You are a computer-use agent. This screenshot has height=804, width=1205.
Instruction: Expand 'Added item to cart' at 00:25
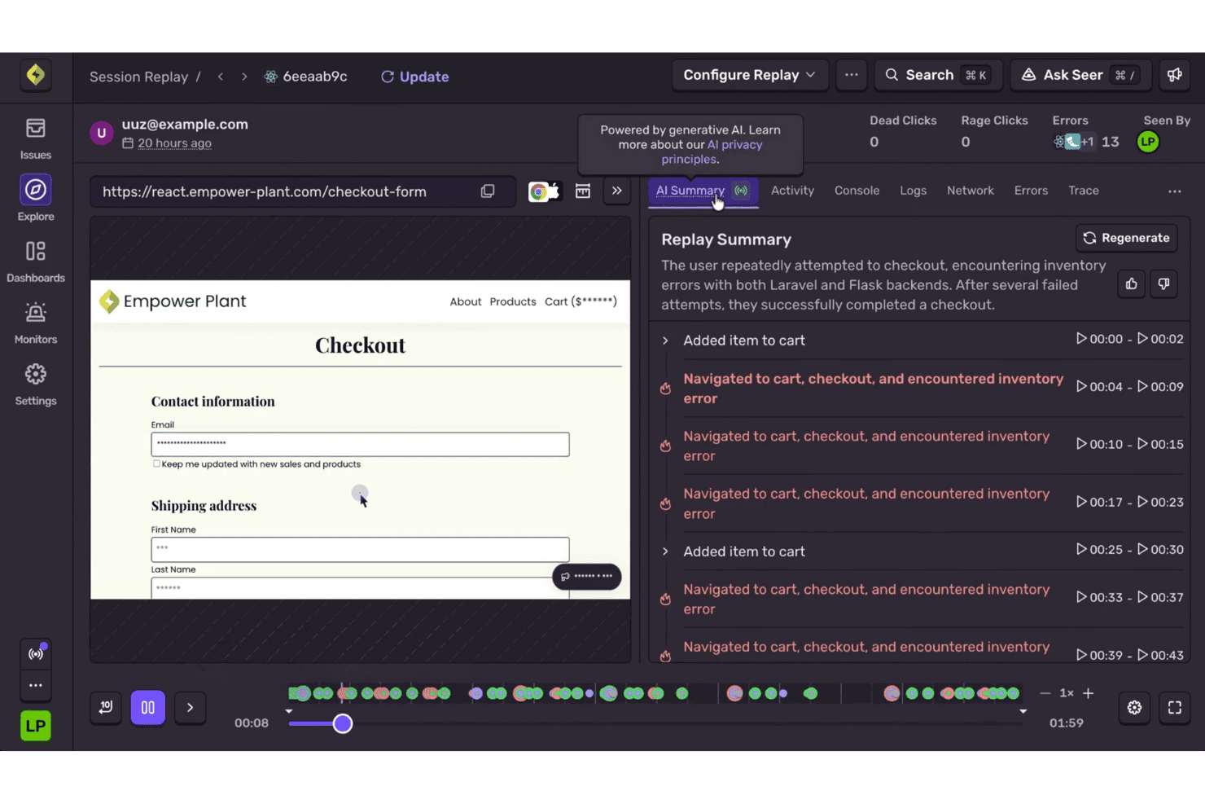(665, 551)
